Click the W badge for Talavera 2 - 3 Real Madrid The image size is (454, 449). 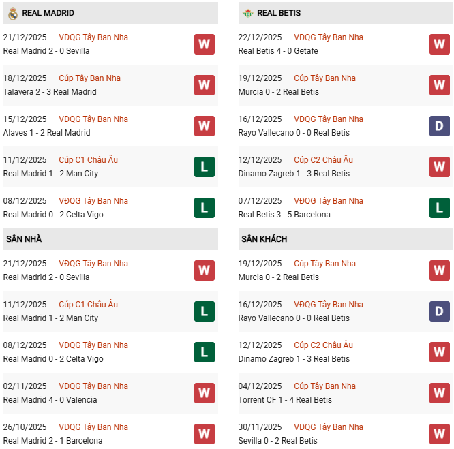(205, 85)
